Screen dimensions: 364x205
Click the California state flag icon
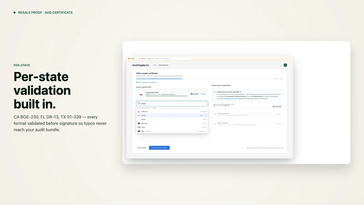[x=139, y=112]
